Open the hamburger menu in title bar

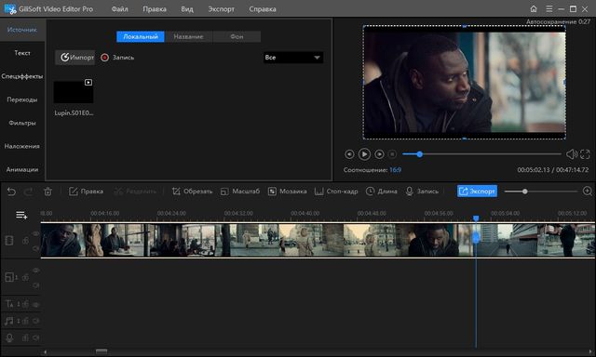coord(549,8)
